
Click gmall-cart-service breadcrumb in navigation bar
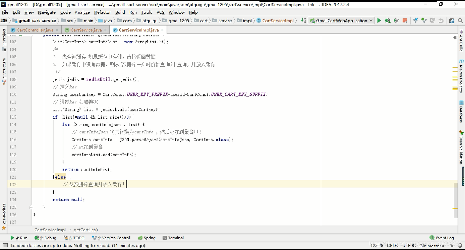[x=34, y=21]
